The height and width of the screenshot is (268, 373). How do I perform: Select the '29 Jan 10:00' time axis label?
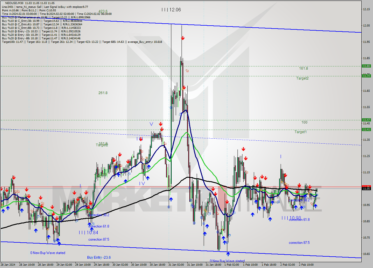pyautogui.click(x=84, y=265)
